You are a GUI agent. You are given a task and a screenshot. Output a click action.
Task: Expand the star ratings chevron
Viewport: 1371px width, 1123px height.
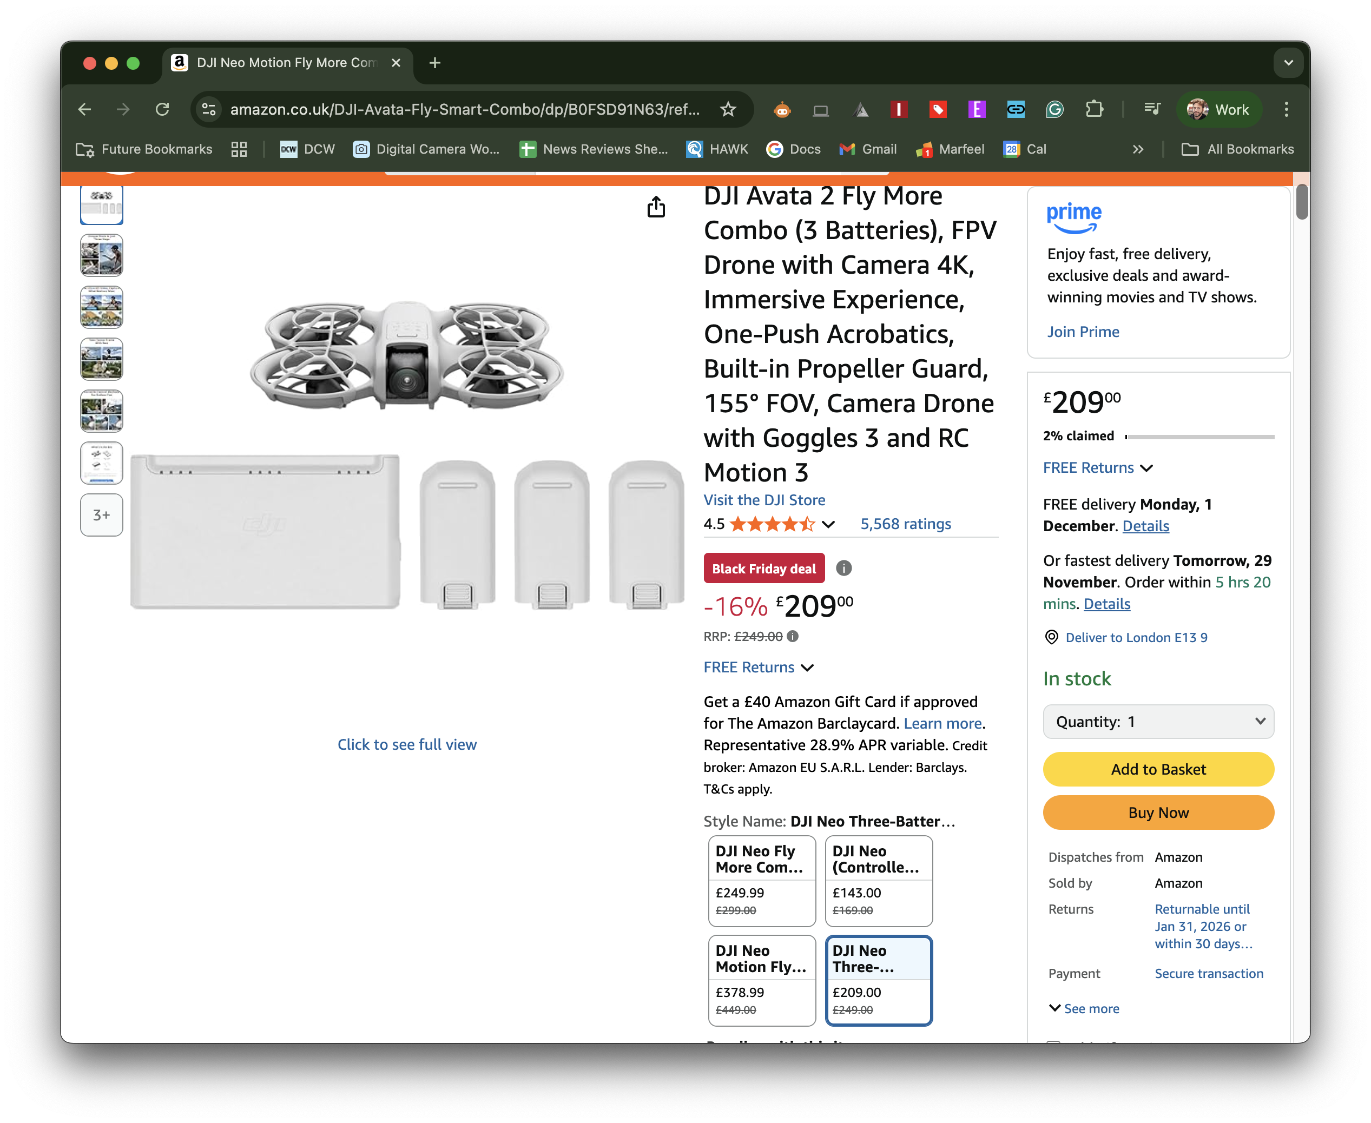coord(828,524)
